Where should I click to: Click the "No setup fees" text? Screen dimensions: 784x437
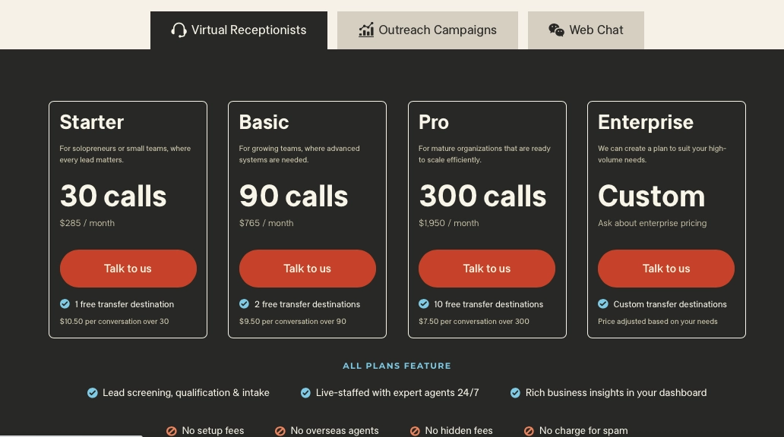213,431
